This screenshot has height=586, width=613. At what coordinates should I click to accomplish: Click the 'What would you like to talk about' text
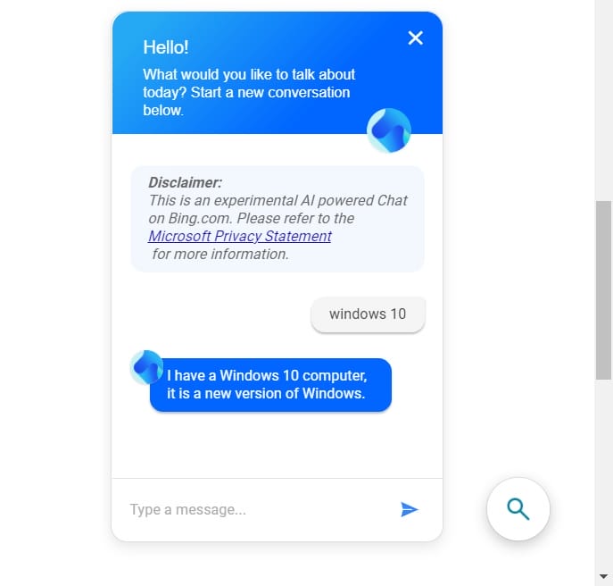click(x=249, y=74)
